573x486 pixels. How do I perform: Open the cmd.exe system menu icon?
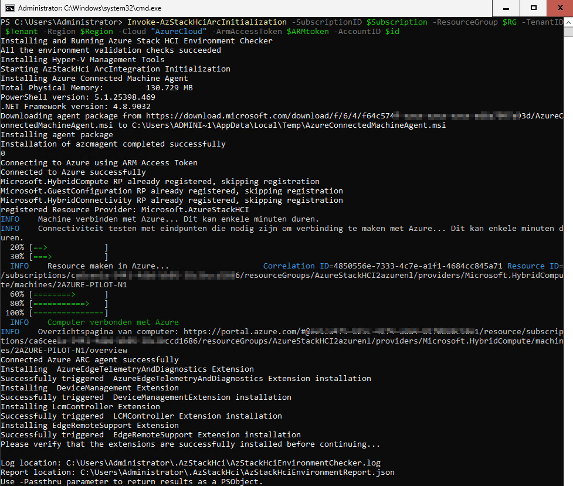pyautogui.click(x=9, y=8)
